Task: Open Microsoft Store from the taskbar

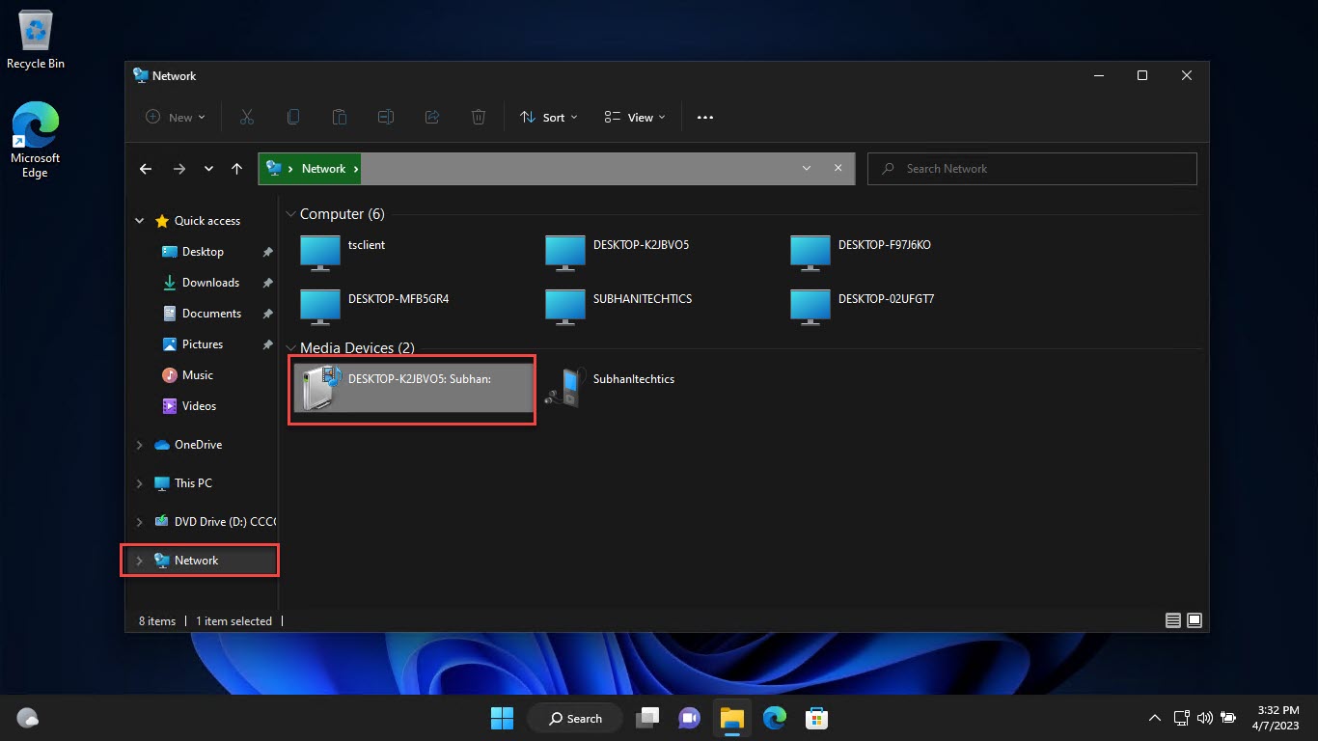Action: pos(816,718)
